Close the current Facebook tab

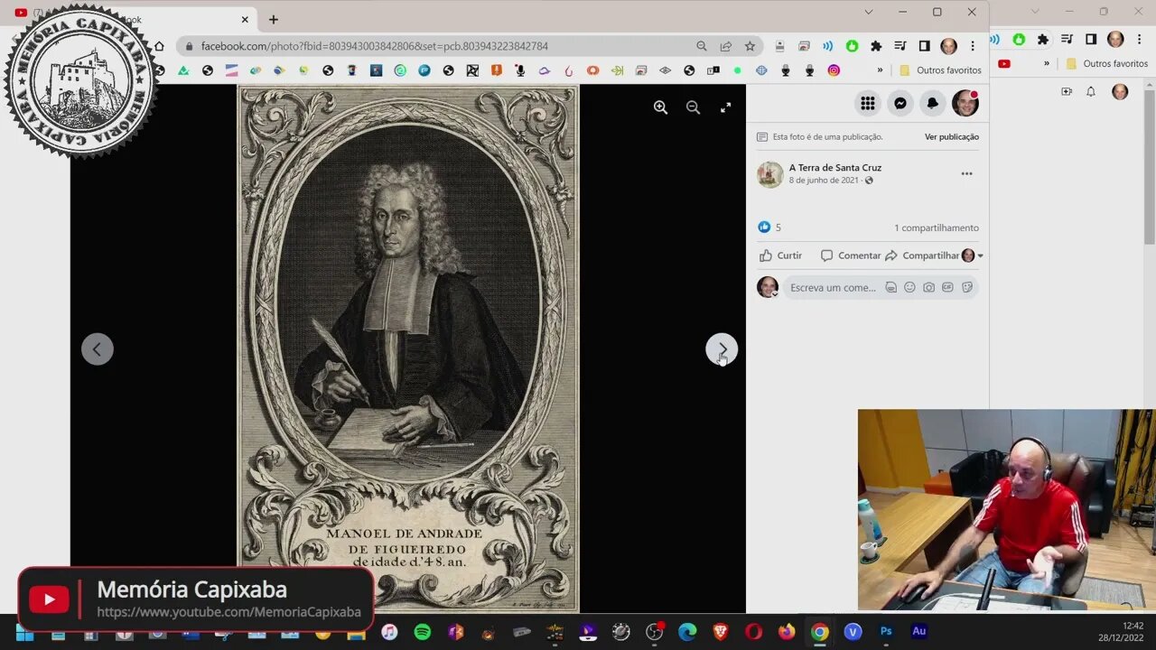coord(244,19)
